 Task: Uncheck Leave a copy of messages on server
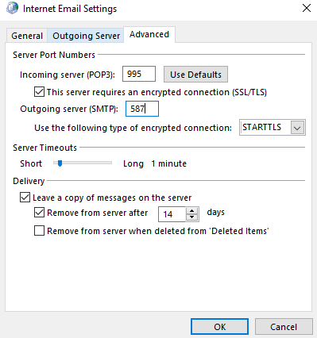pos(25,198)
